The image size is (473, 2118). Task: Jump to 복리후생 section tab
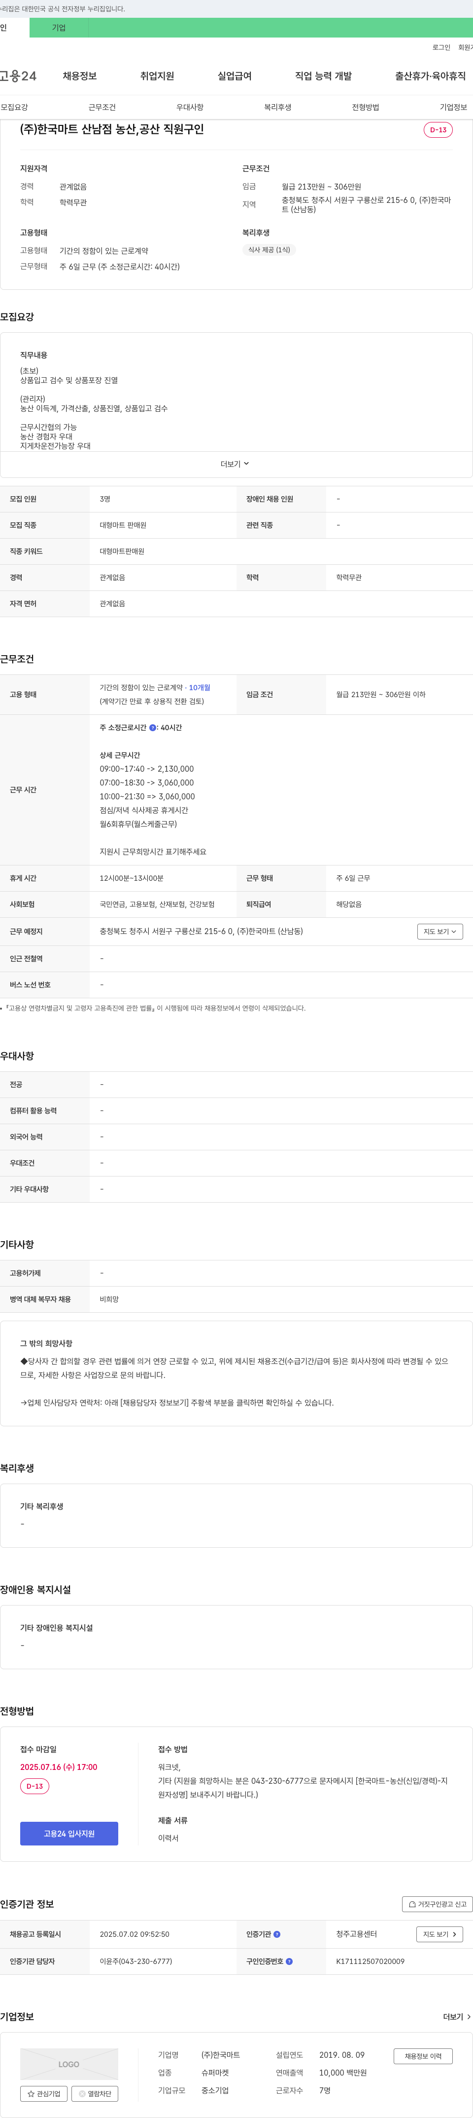pyautogui.click(x=277, y=107)
